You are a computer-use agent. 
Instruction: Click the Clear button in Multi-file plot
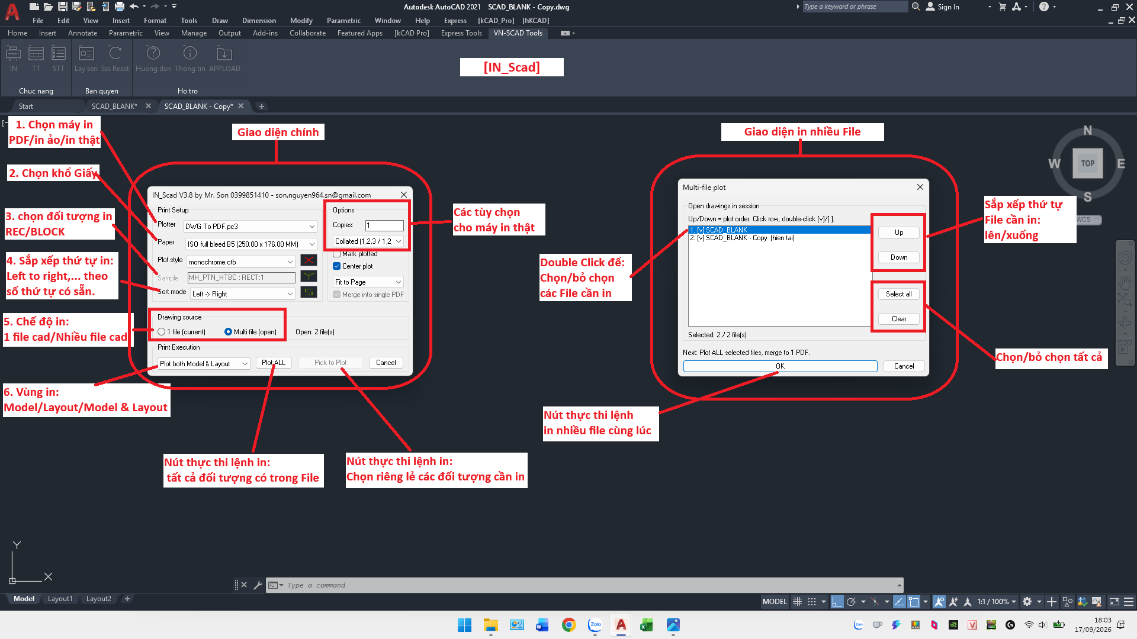[x=899, y=319]
